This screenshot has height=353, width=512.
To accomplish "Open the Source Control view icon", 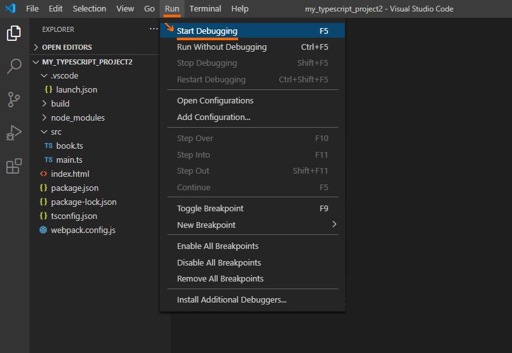I will (14, 100).
